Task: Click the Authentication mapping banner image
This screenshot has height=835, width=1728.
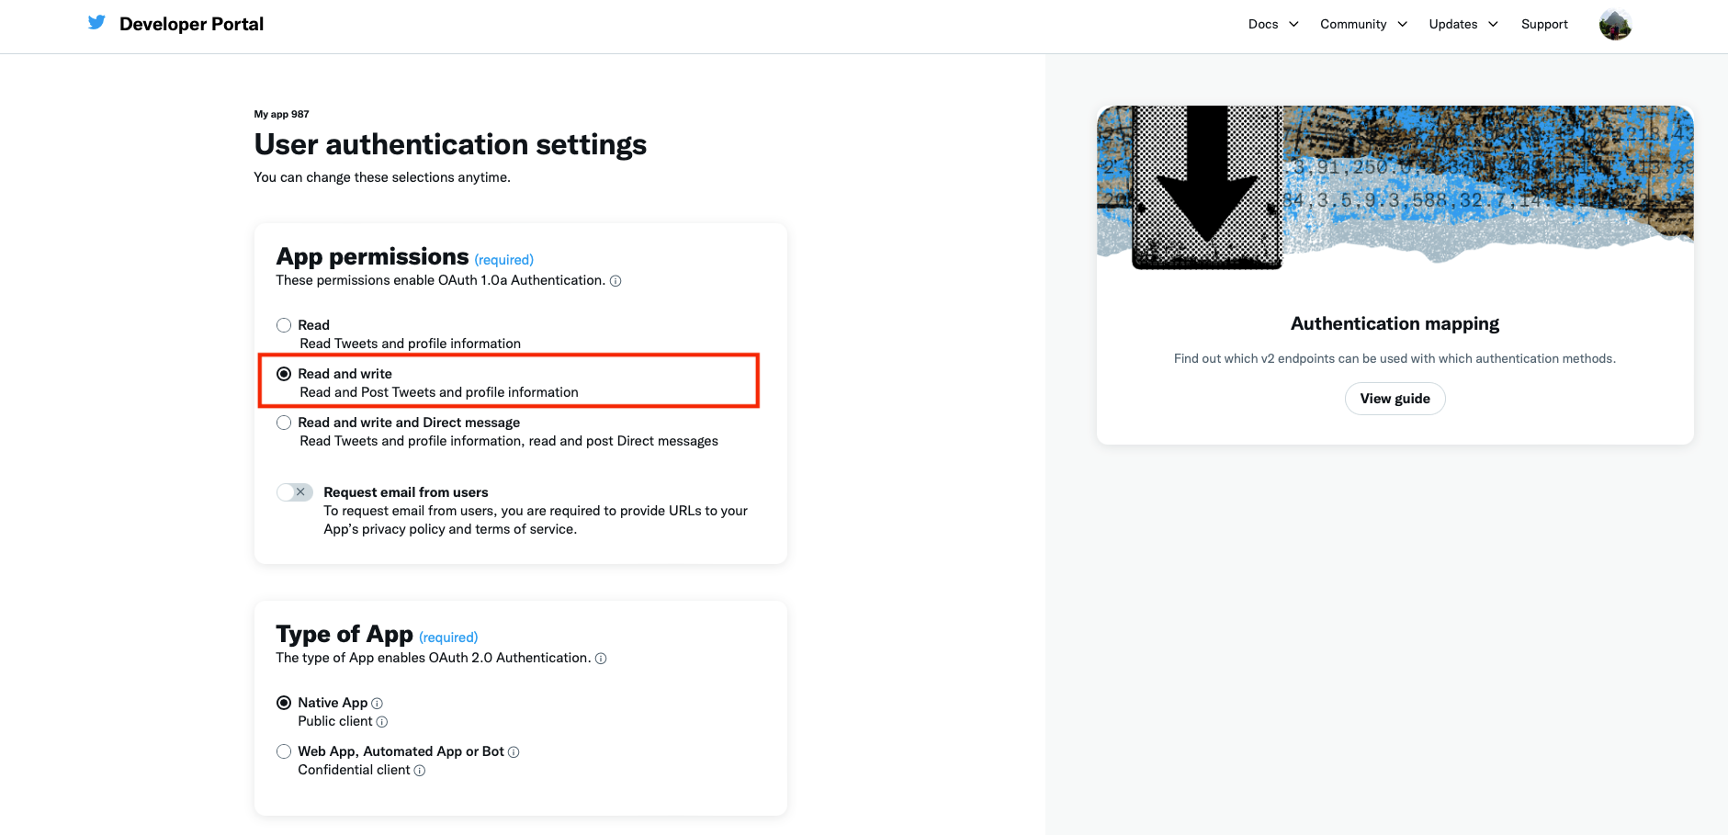Action: tap(1395, 186)
